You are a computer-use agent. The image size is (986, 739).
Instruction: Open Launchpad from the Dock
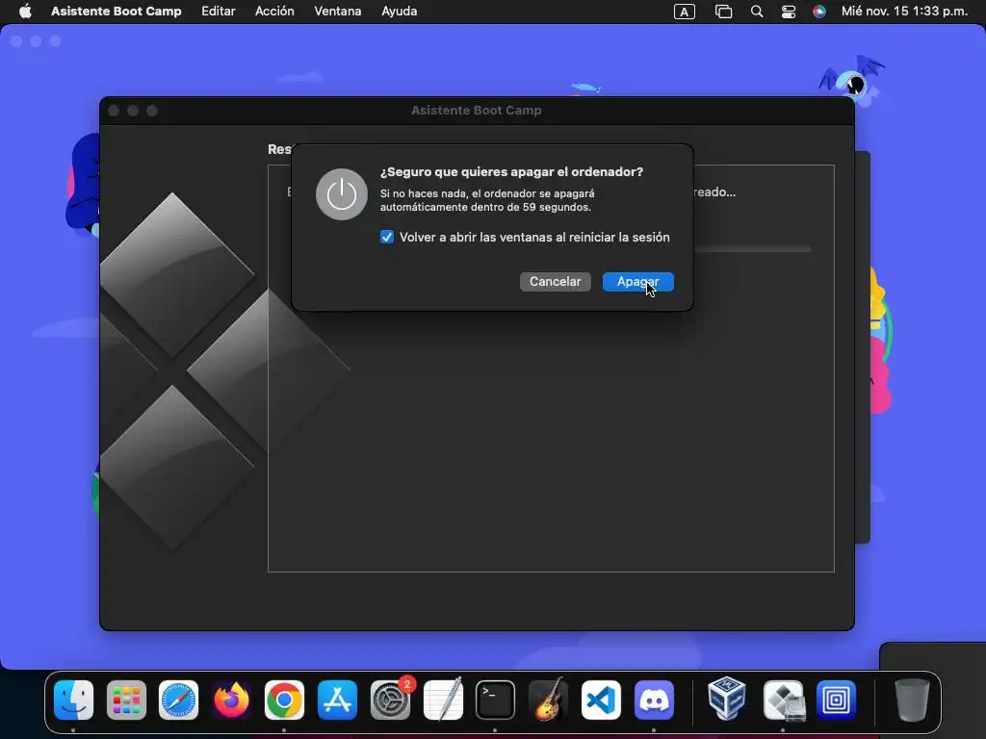coord(126,700)
